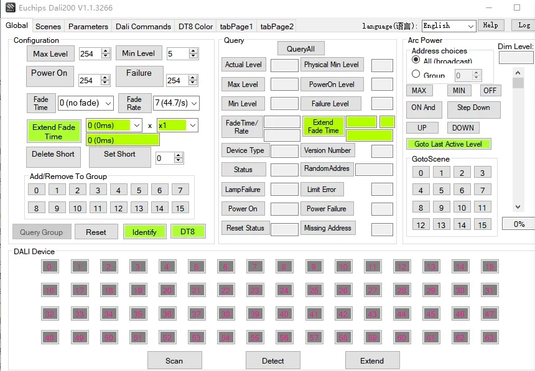Select DALI device address 27 box

point(373,291)
